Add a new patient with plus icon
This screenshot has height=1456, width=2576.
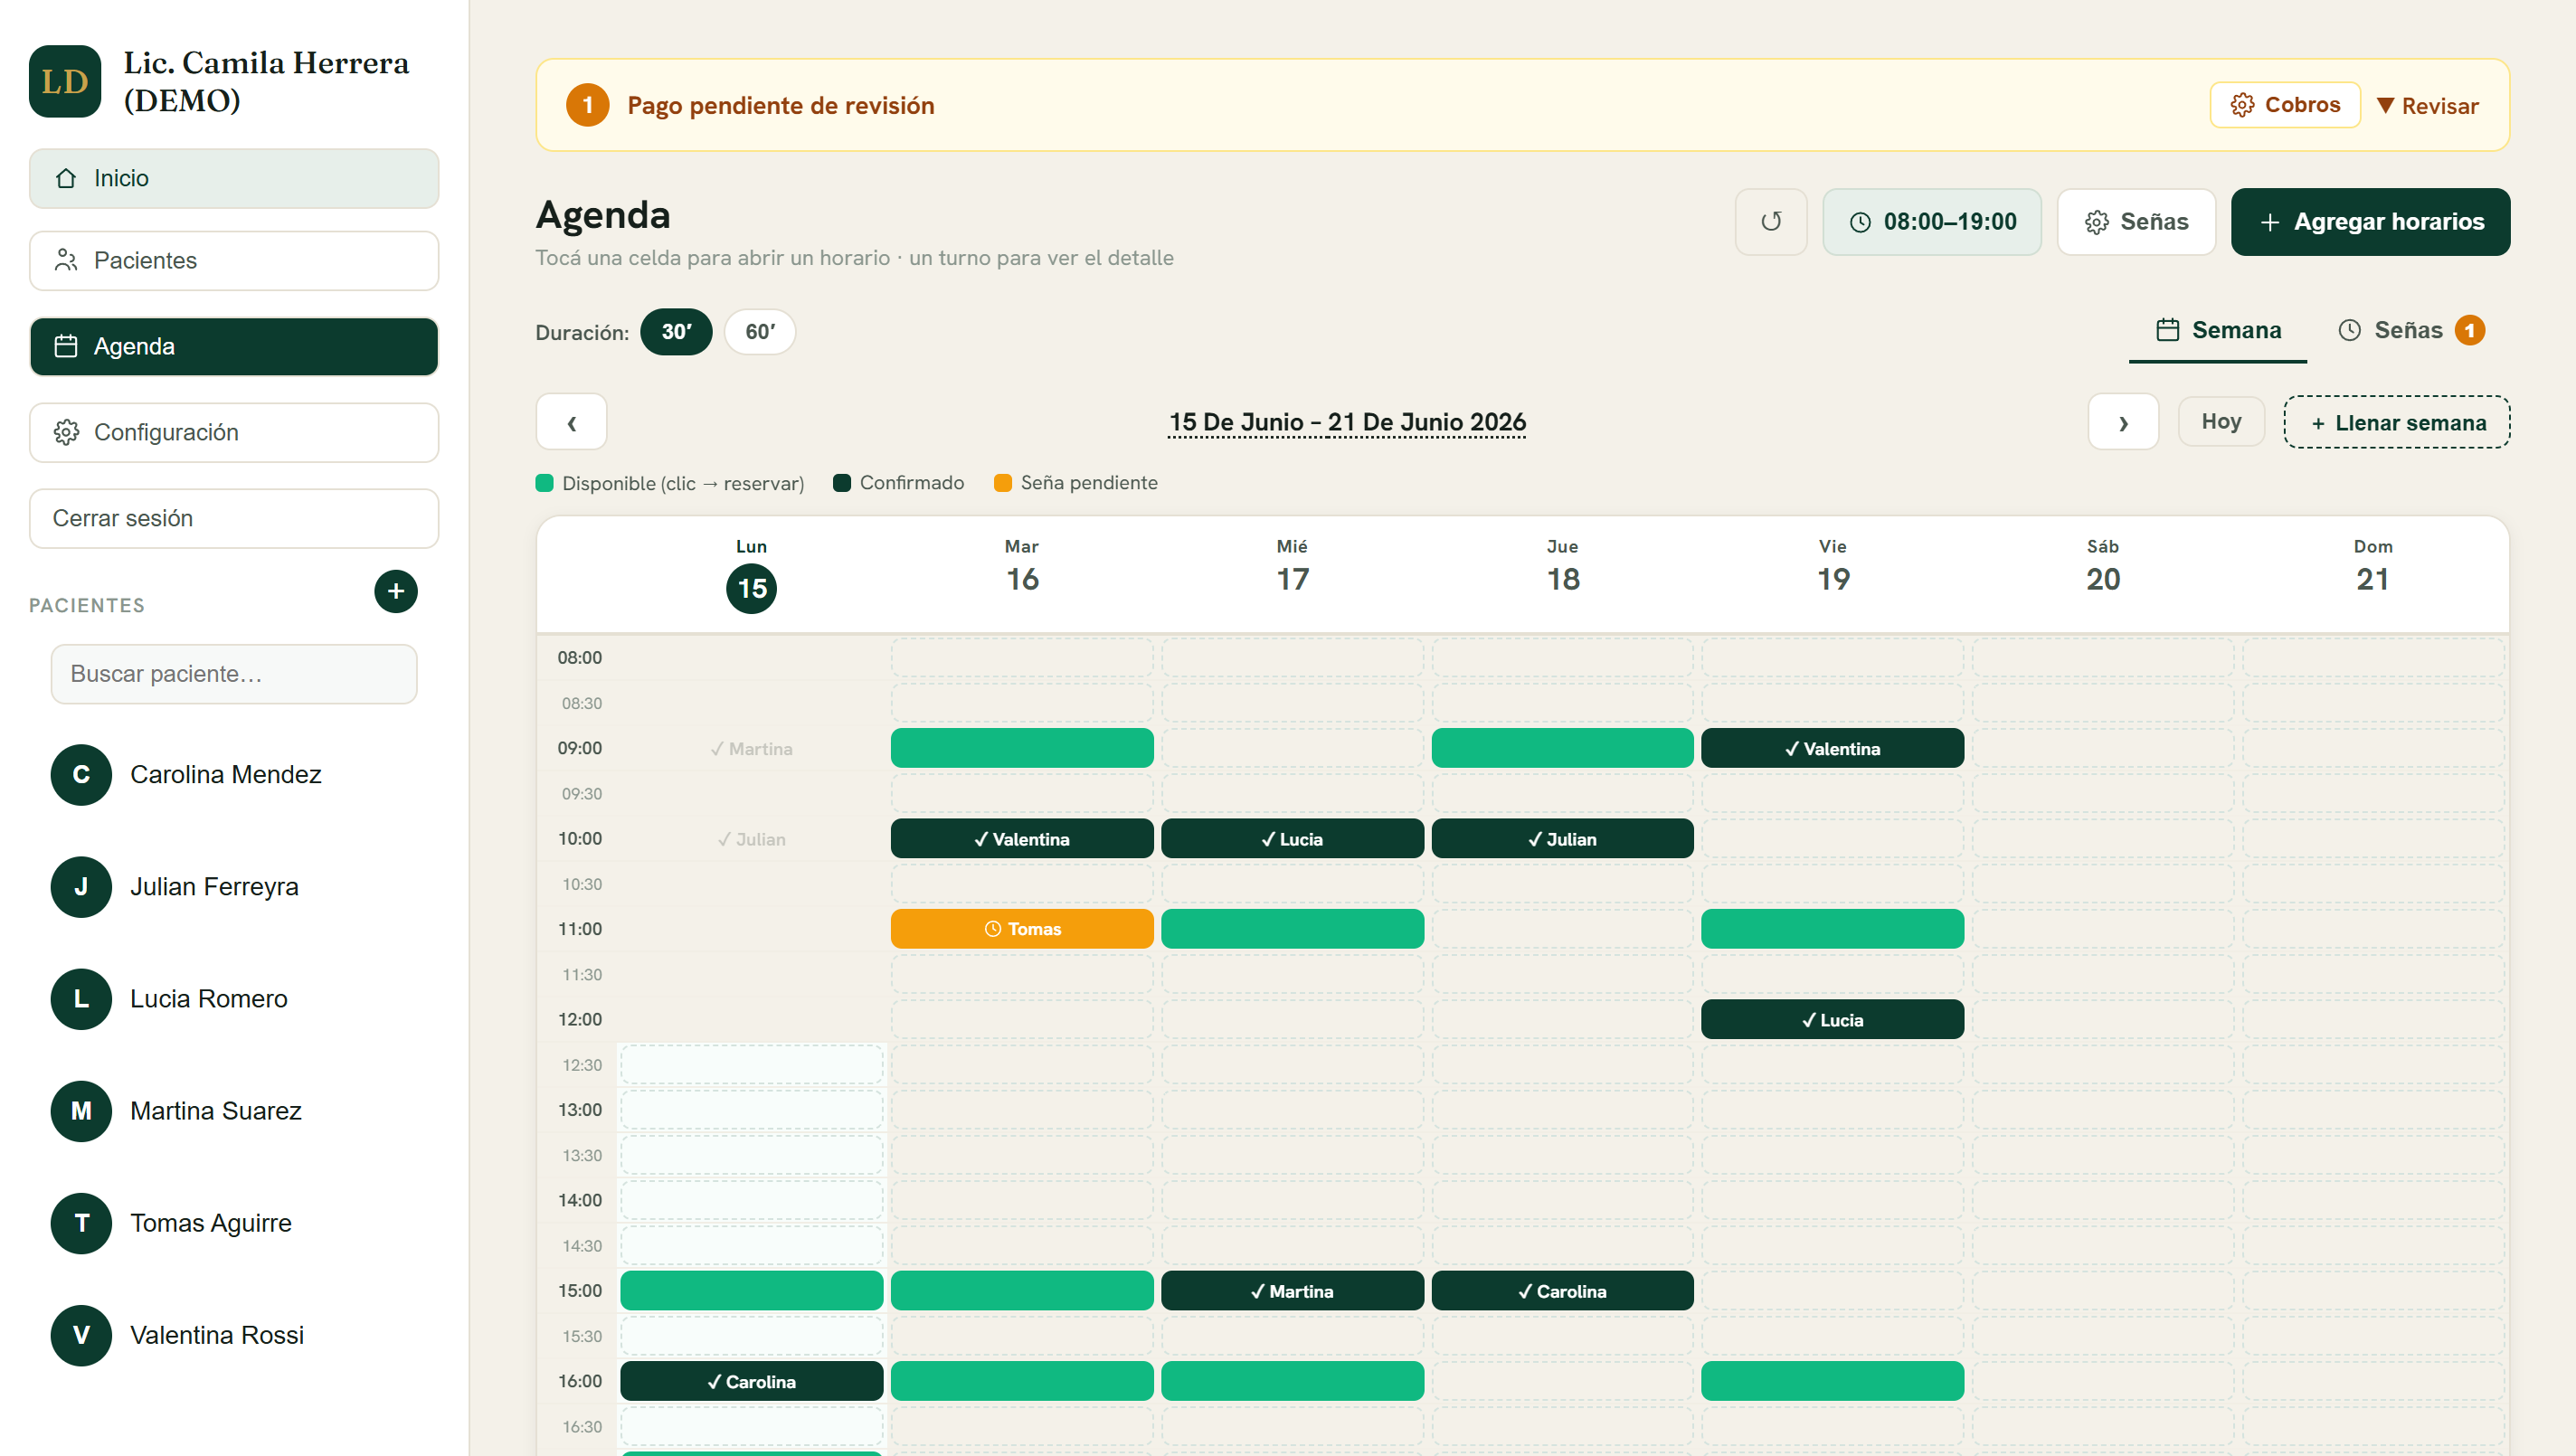coord(395,591)
